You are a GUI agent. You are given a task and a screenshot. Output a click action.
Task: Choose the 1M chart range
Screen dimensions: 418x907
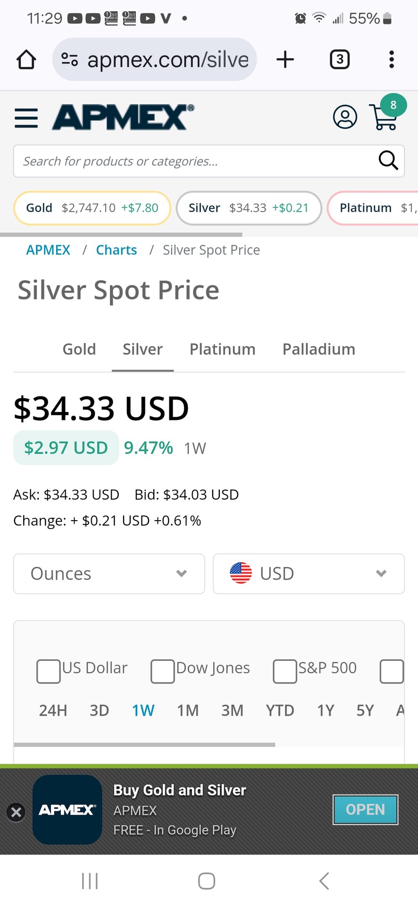188,710
